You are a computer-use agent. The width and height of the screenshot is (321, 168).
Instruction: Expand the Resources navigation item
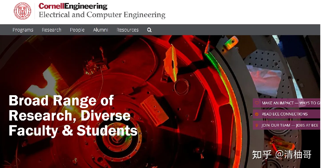tap(128, 30)
